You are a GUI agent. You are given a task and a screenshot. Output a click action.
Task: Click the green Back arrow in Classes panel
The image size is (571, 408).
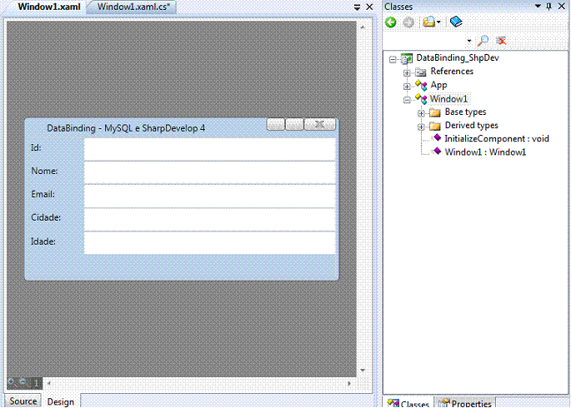(x=391, y=22)
